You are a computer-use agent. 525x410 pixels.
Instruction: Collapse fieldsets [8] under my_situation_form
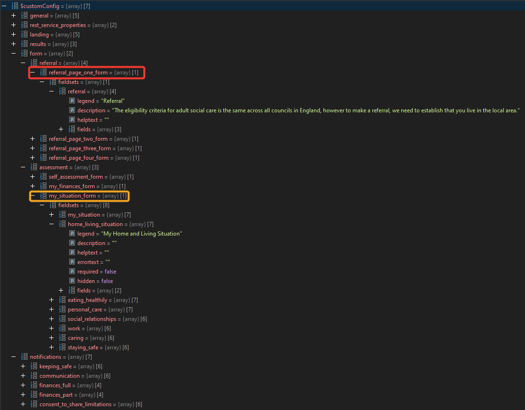[x=42, y=205]
